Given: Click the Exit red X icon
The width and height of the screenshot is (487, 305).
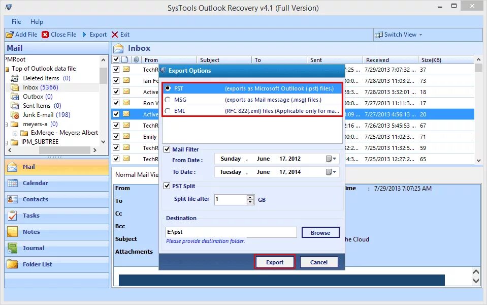Looking at the screenshot, I should [x=115, y=35].
